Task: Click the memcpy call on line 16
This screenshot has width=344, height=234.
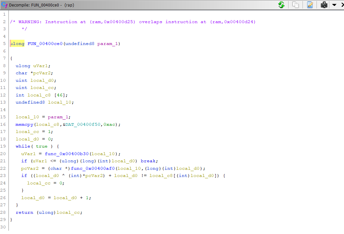Action: tap(23, 124)
